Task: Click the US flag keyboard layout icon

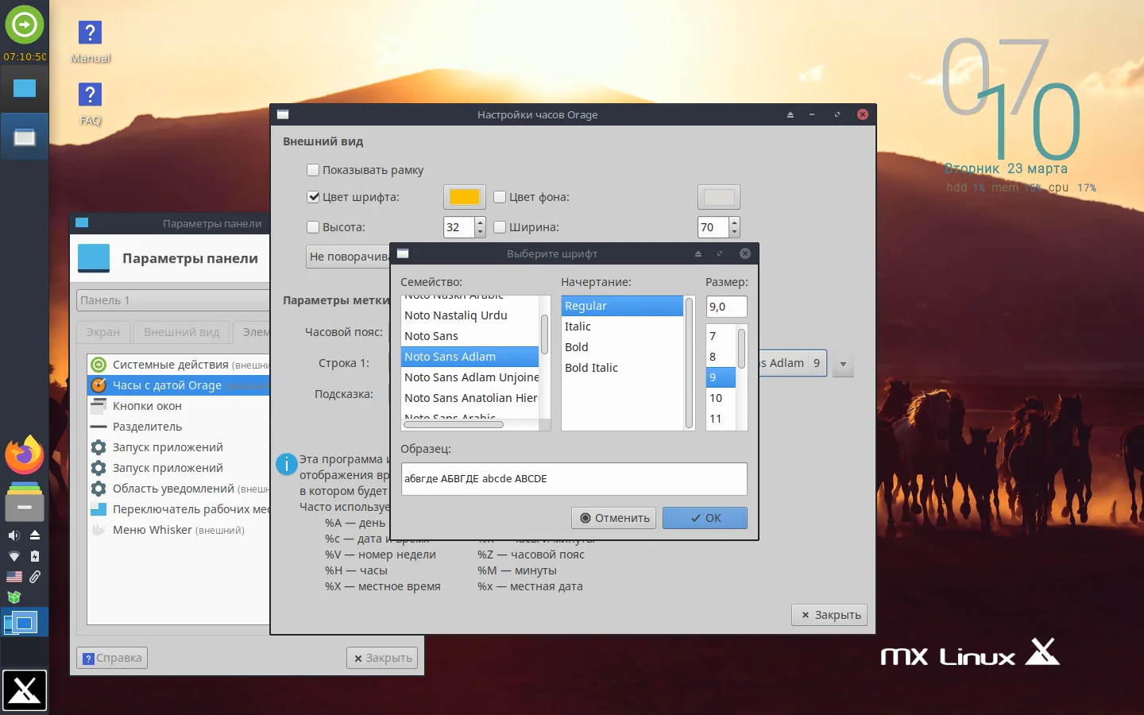Action: tap(14, 577)
